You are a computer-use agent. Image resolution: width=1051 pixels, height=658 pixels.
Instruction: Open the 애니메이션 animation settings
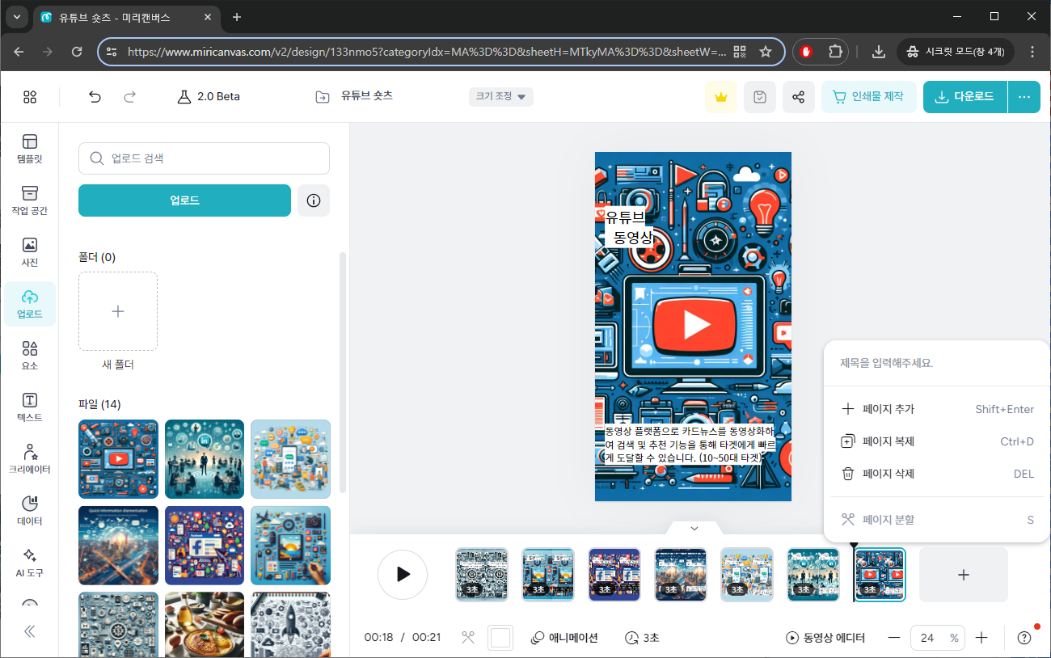(x=564, y=638)
